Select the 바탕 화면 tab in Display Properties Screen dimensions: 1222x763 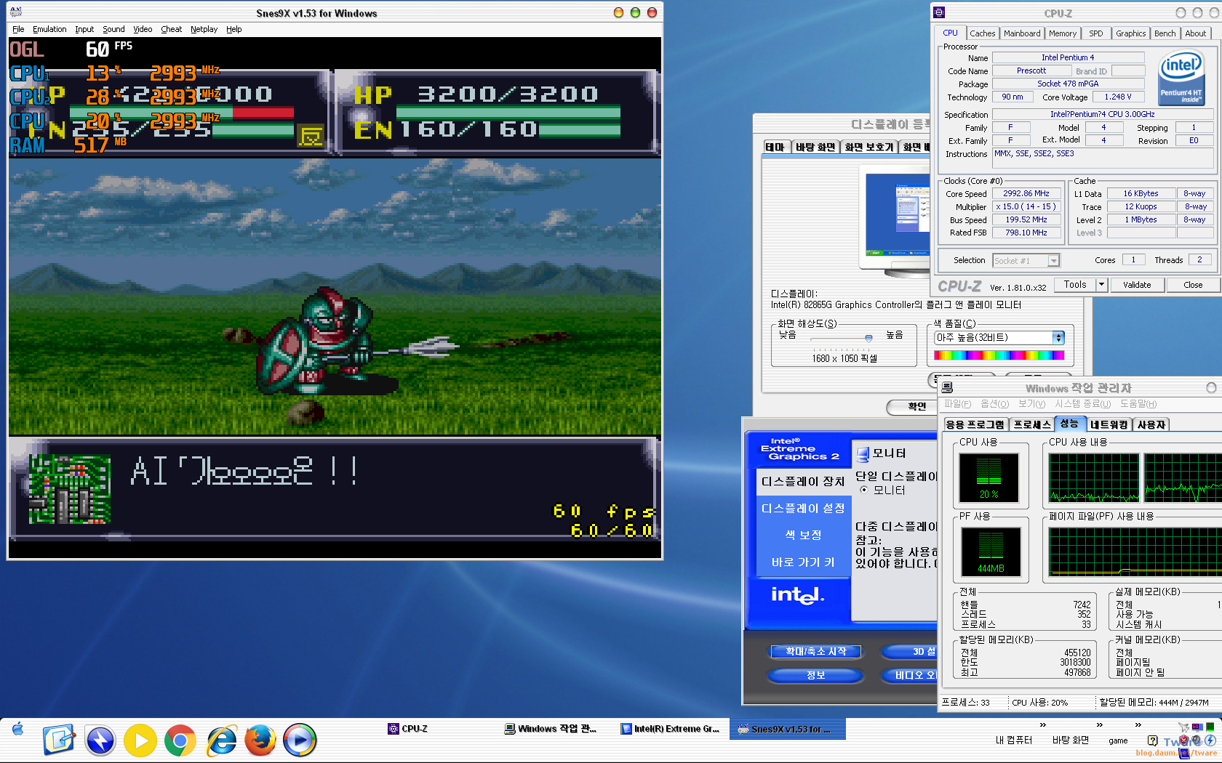click(815, 147)
